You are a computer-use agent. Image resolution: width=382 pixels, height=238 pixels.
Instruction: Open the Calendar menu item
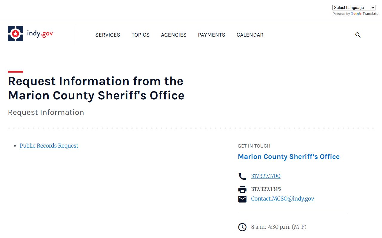pos(250,35)
